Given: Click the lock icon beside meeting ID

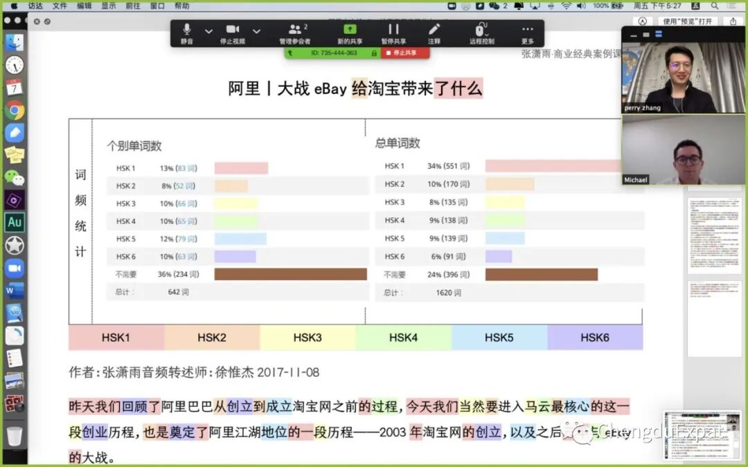Looking at the screenshot, I should click(x=374, y=53).
